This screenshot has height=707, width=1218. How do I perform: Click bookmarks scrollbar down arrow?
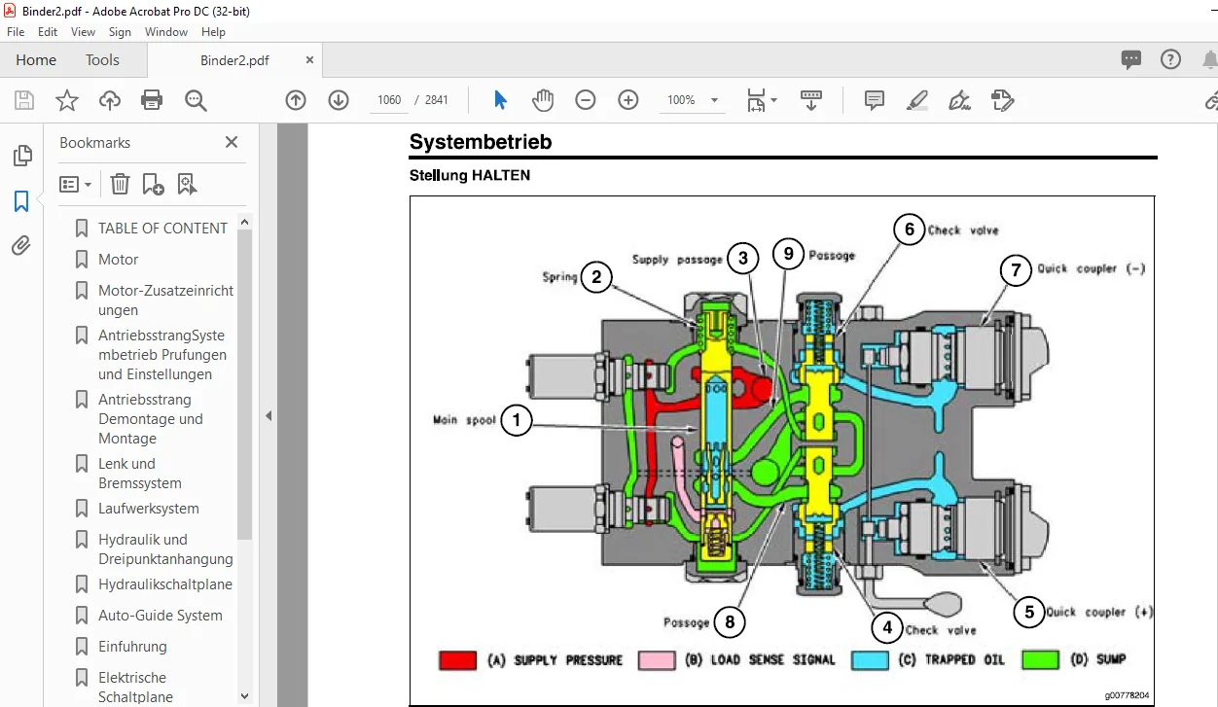coord(244,697)
